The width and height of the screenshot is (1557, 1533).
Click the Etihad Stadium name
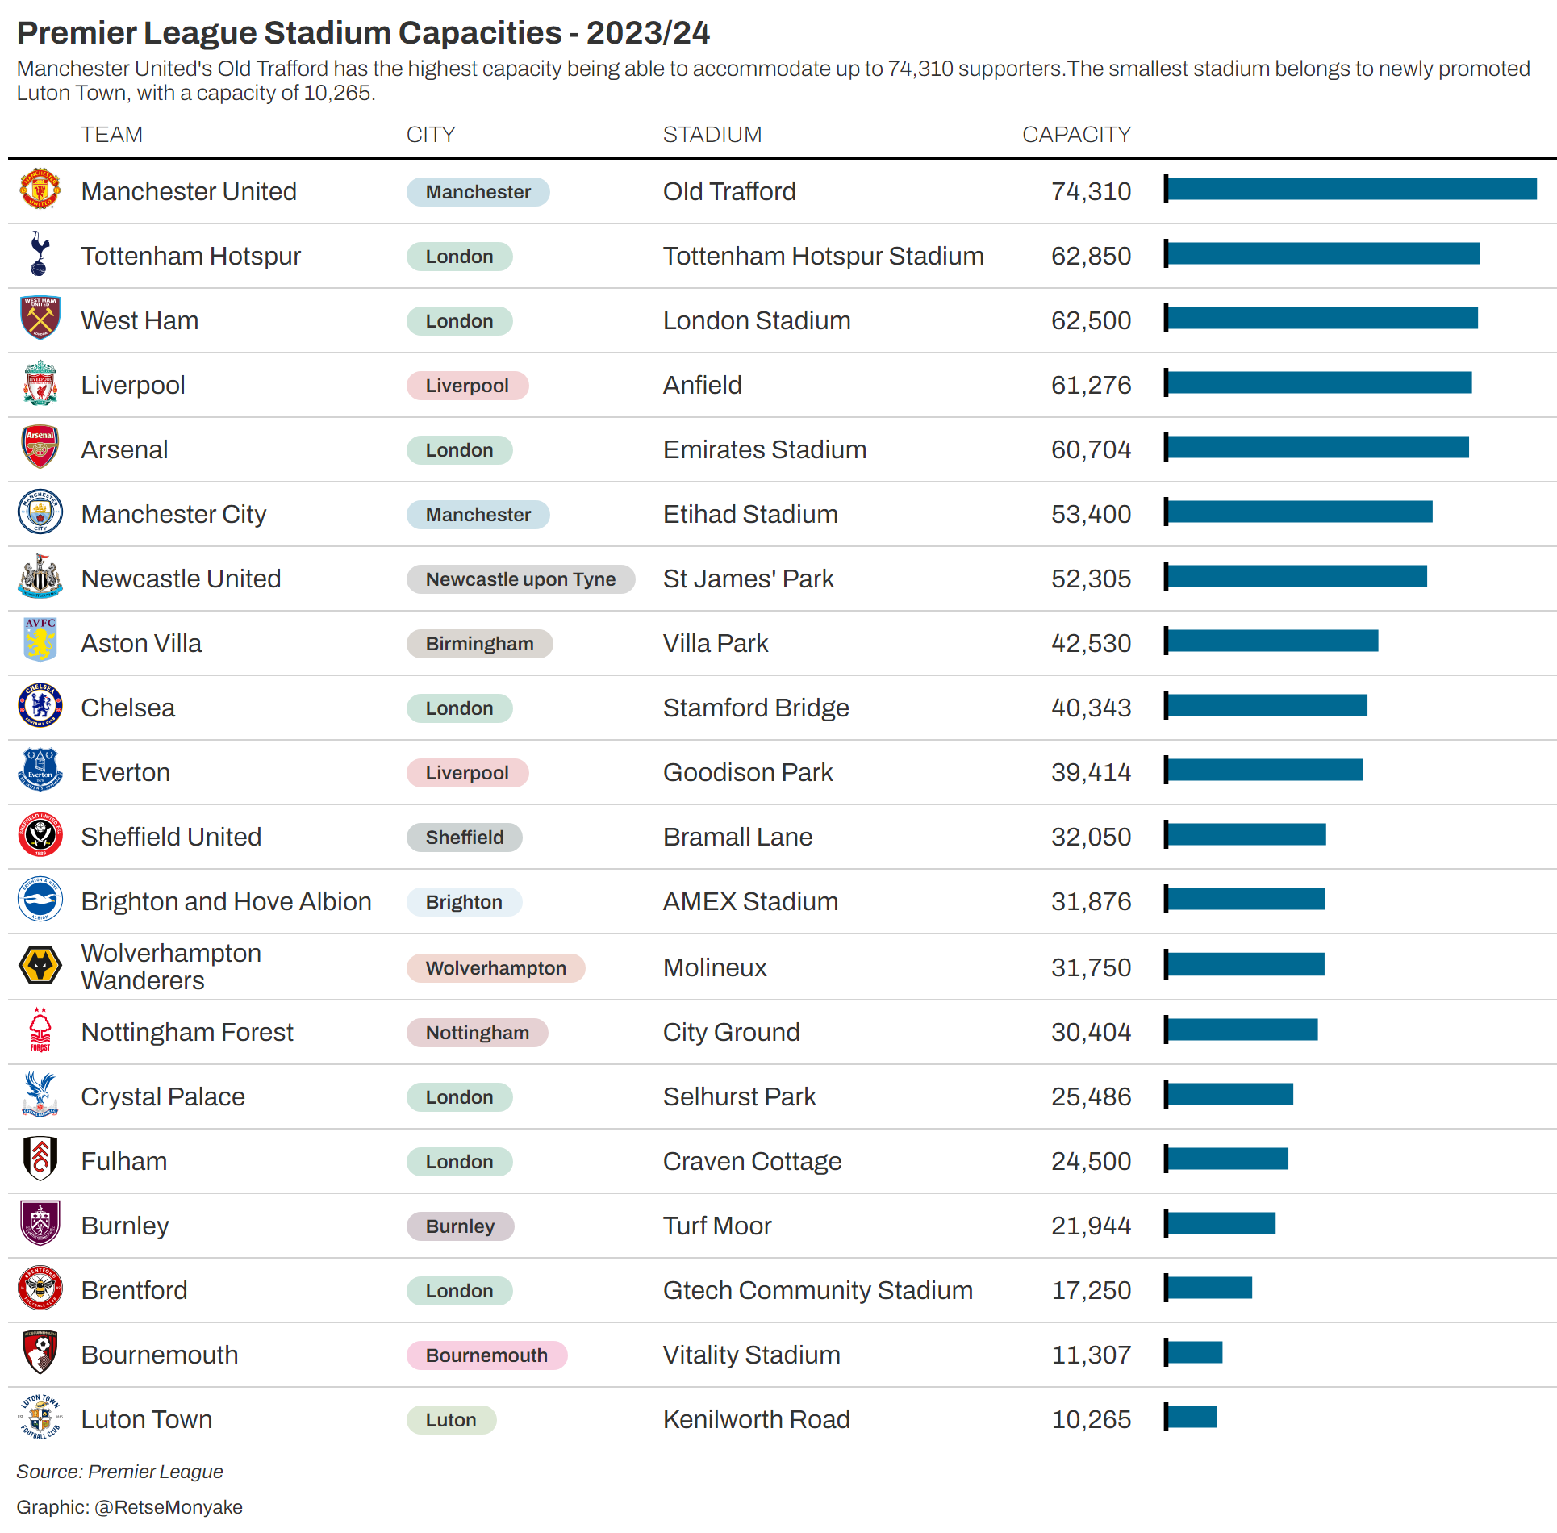pos(750,515)
